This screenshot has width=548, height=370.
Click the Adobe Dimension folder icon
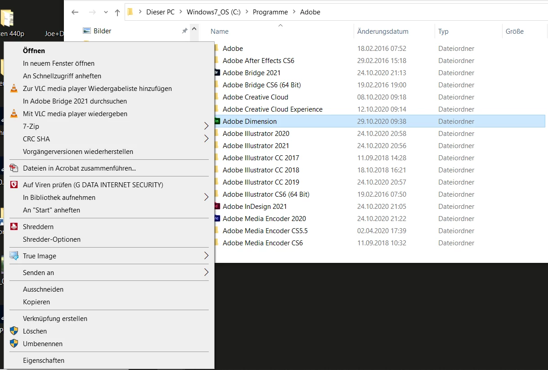(x=216, y=121)
